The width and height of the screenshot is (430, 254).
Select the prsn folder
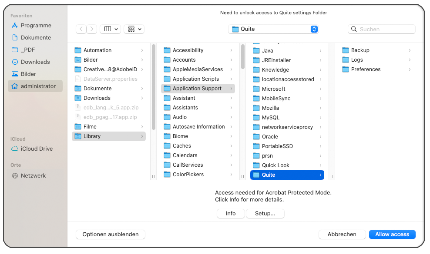click(287, 156)
